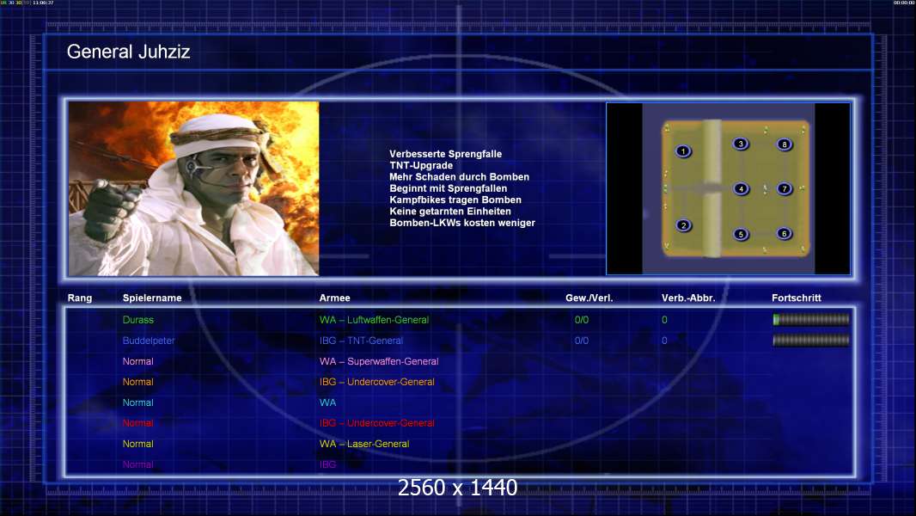Click WA – Laser-General army entry
Viewport: 916px width, 516px height.
[x=364, y=444]
